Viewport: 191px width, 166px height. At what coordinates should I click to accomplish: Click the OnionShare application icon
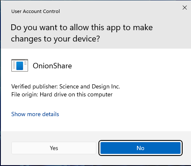coord(20,65)
